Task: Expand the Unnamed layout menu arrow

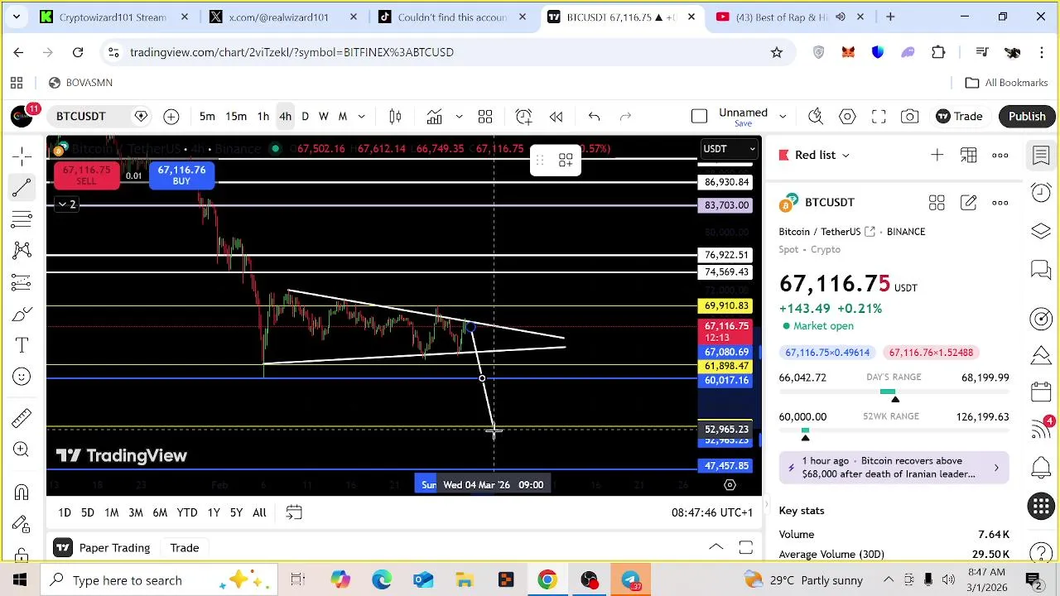Action: 782,117
